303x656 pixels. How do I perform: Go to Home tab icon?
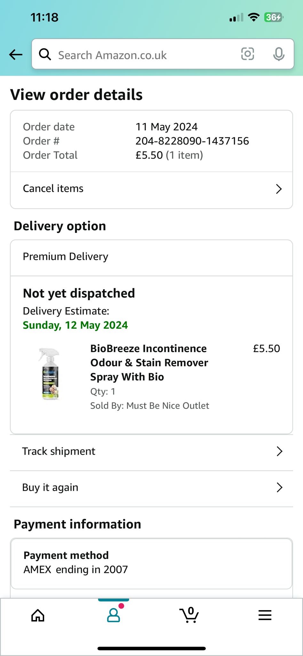[x=38, y=615]
